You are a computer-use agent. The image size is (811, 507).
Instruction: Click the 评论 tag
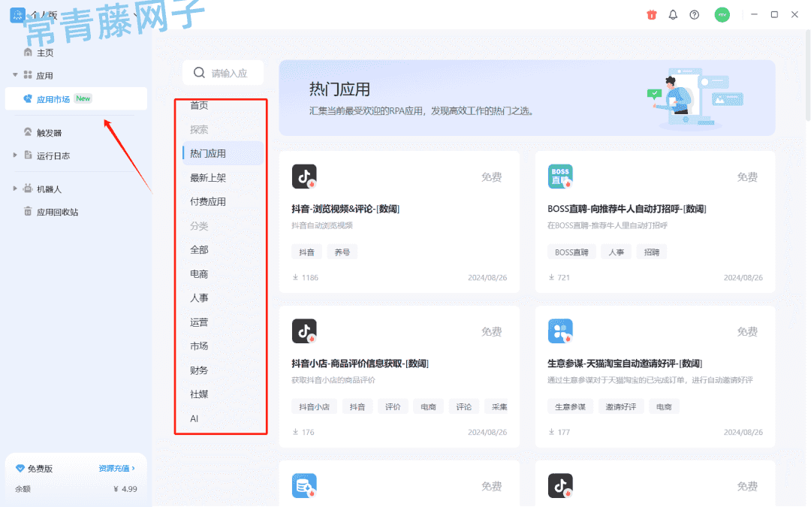coord(464,406)
